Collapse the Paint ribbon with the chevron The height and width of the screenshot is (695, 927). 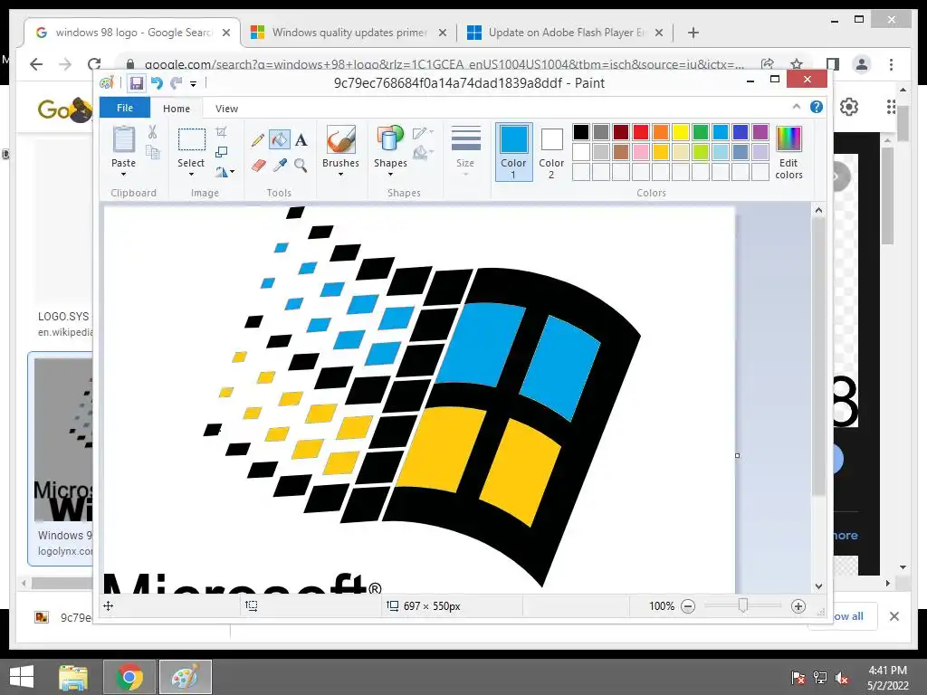(x=797, y=107)
